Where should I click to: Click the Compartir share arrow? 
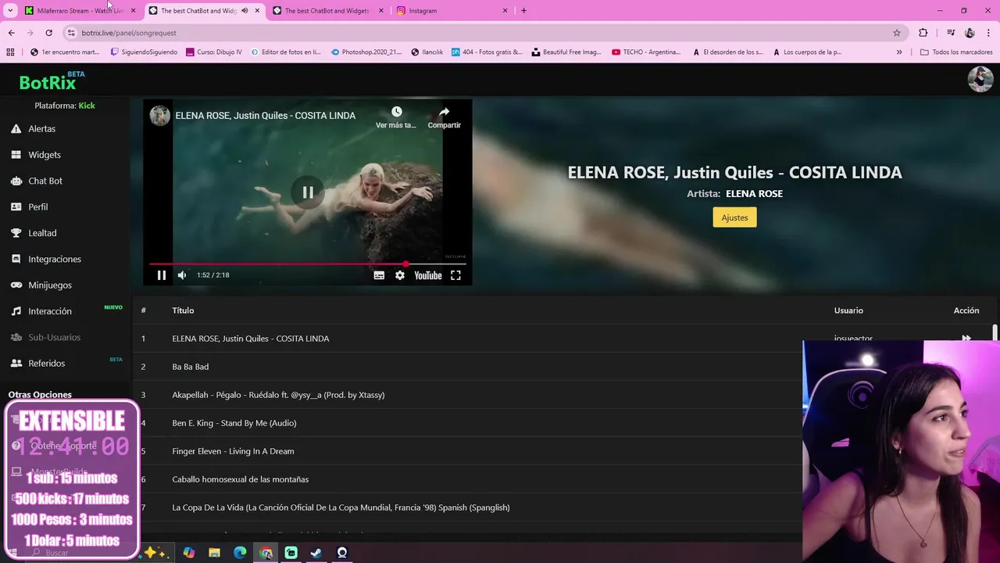point(445,112)
